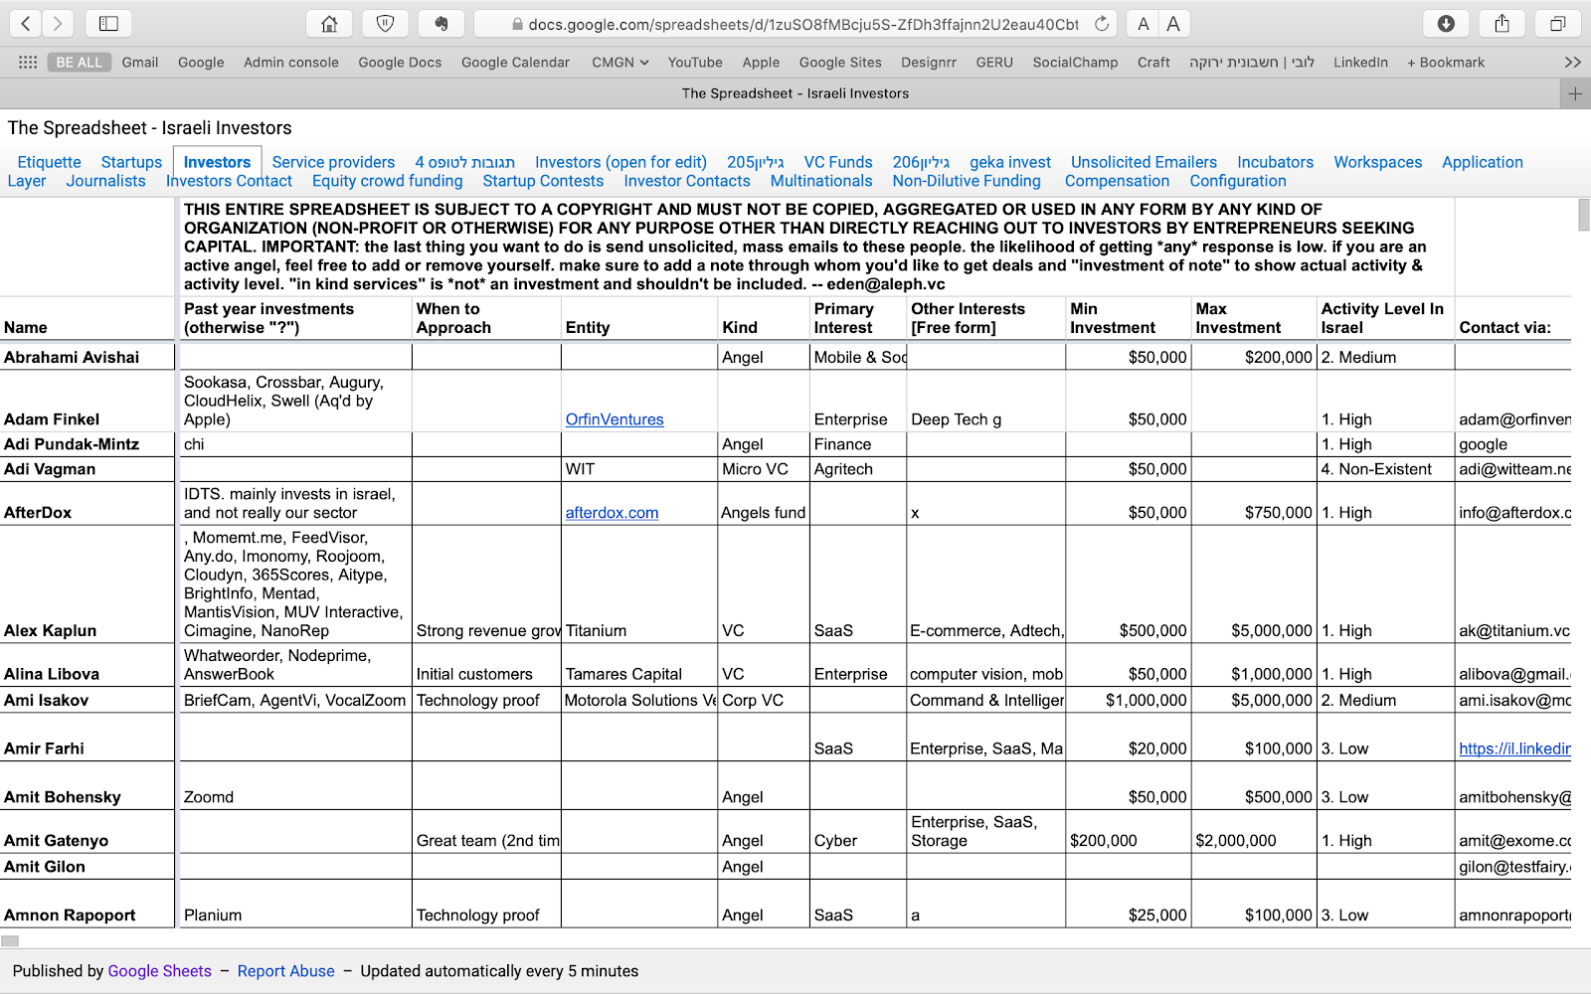1591x994 pixels.
Task: Decrease the text size with small A
Action: (x=1143, y=24)
